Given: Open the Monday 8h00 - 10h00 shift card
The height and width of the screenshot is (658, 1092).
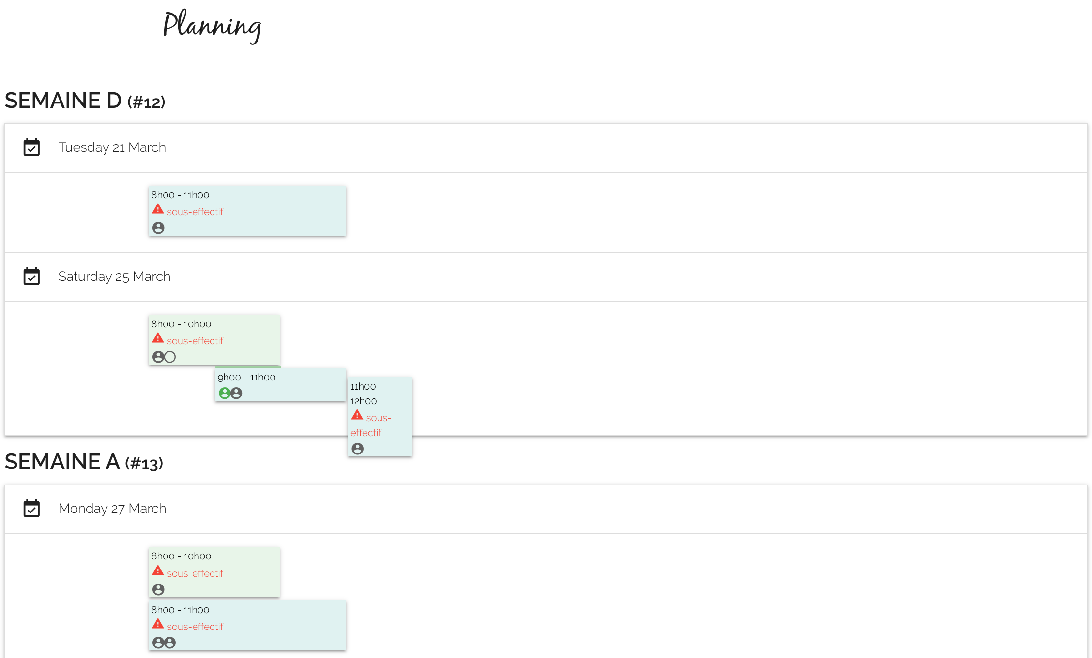Looking at the screenshot, I should click(214, 572).
